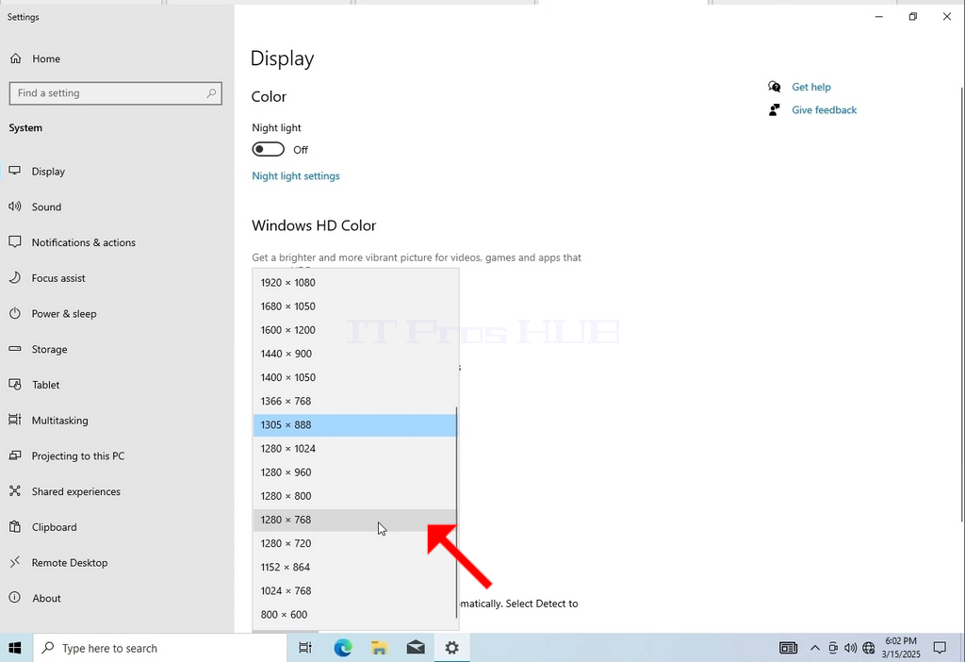Click in the Find a setting field
The width and height of the screenshot is (965, 662).
(x=116, y=93)
